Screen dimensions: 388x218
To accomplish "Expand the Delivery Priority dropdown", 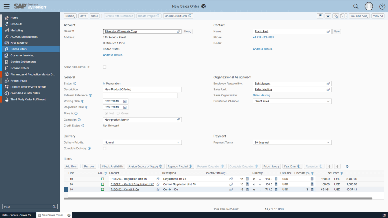I will click(x=177, y=142).
